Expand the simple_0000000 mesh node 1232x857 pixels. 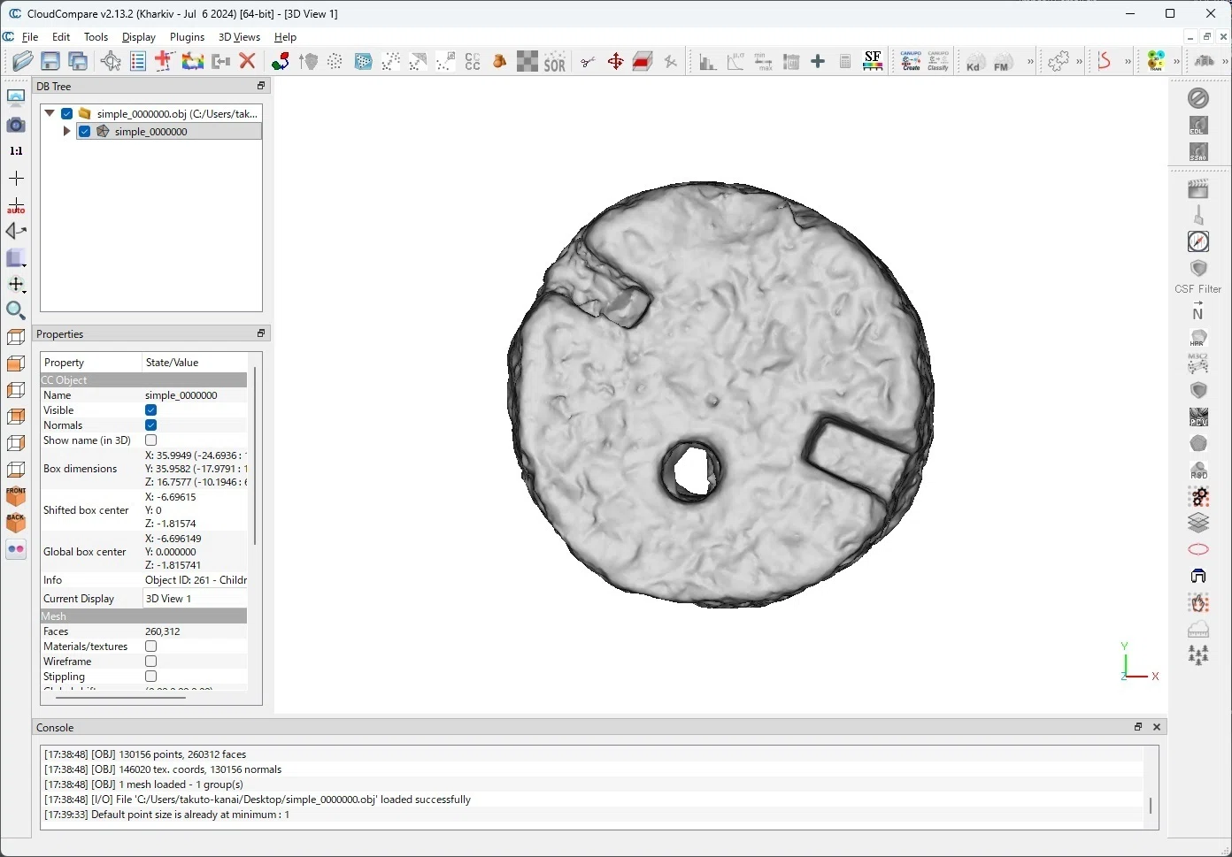point(66,131)
